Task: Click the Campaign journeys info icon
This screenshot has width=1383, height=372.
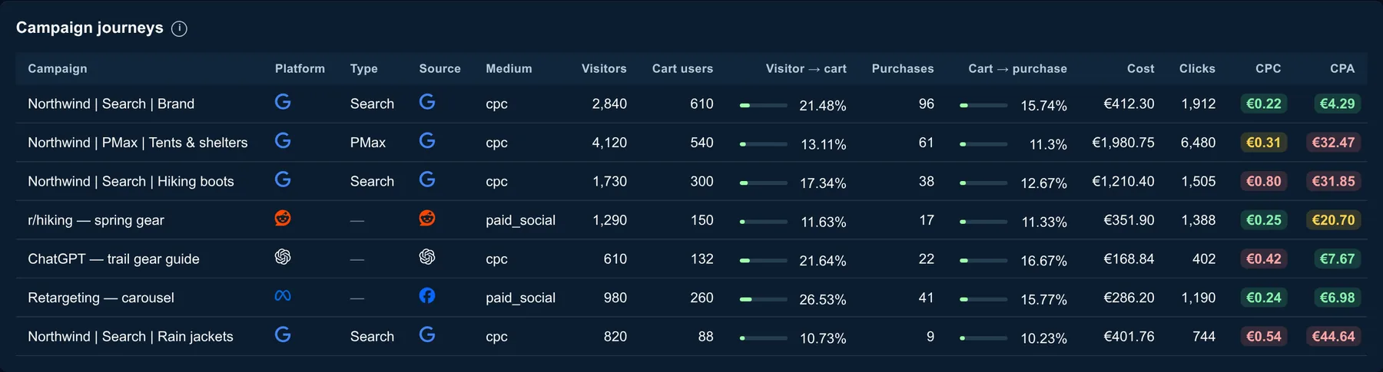Action: pyautogui.click(x=179, y=29)
